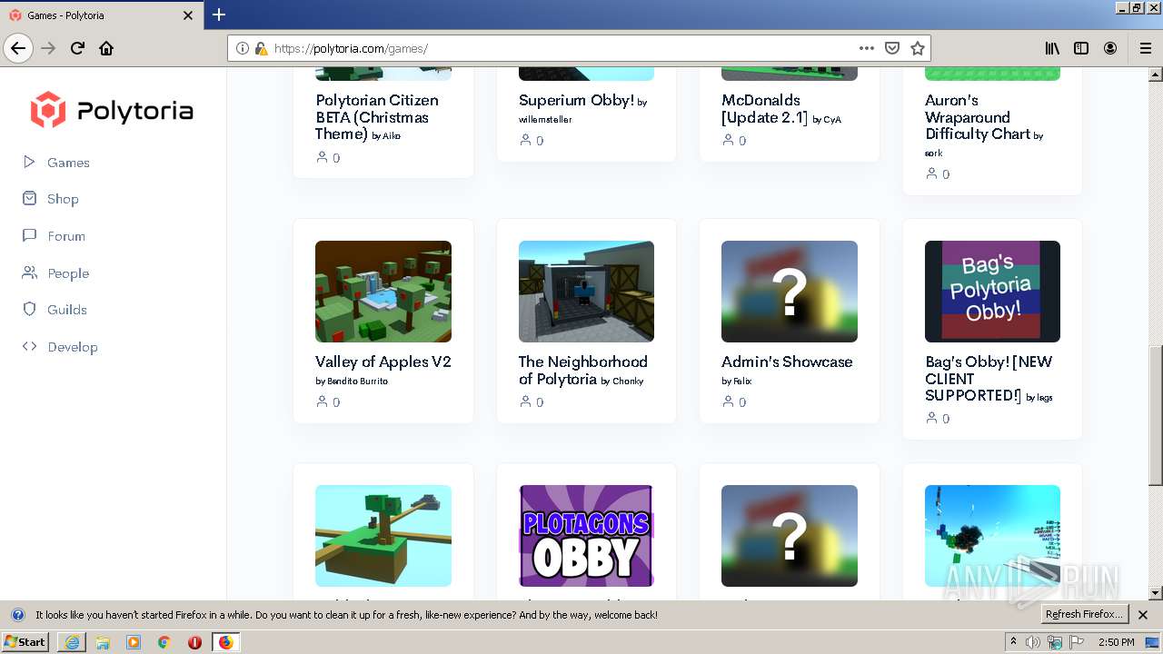Open Admin's Showcase question-mark thumbnail
This screenshot has height=654, width=1163.
pyautogui.click(x=790, y=292)
